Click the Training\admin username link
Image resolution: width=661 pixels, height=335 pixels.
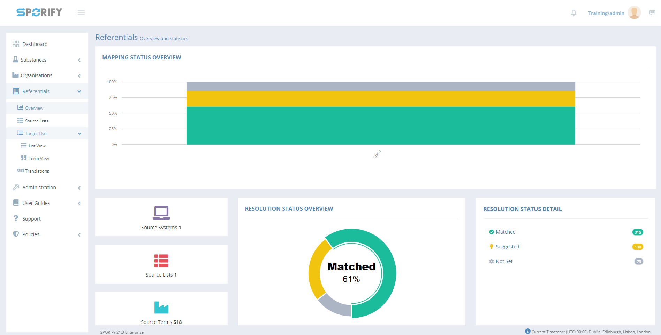(x=606, y=13)
